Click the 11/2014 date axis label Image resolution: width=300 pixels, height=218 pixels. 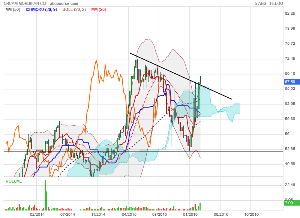pyautogui.click(x=98, y=214)
